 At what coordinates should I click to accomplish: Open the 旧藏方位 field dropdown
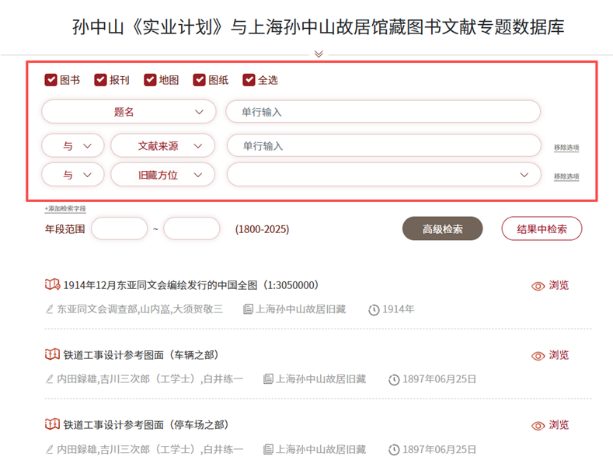(163, 175)
